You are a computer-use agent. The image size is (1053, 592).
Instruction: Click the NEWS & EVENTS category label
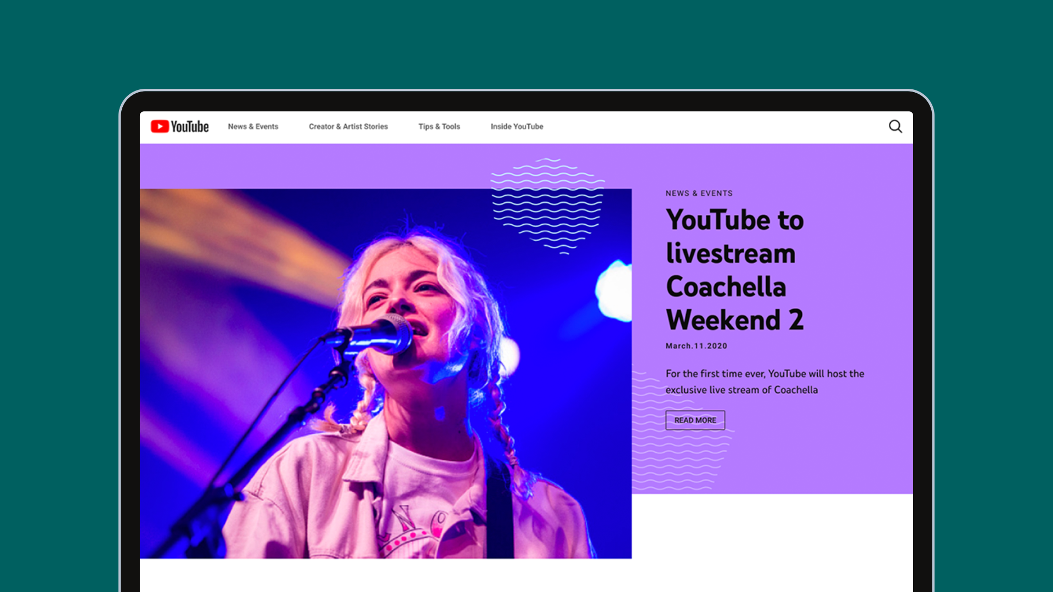pos(699,193)
